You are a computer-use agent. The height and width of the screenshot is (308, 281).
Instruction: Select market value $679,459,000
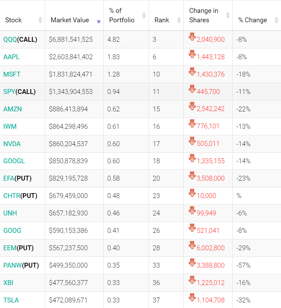[x=68, y=196]
